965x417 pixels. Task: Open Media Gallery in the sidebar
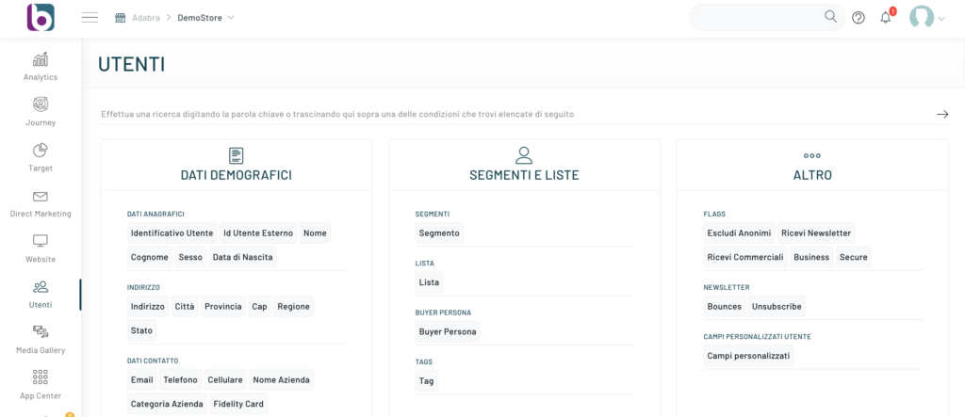[41, 331]
